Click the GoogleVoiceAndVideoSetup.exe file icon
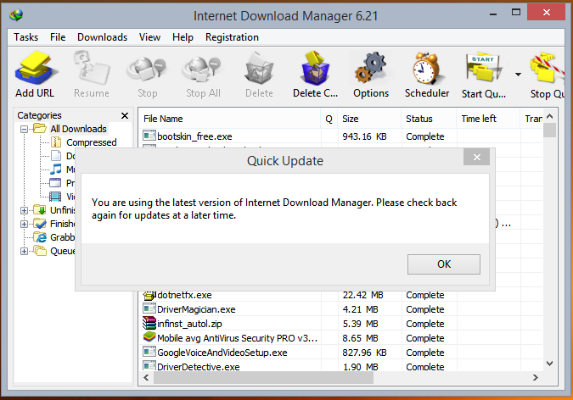Viewport: 573px width, 400px height. [x=149, y=352]
